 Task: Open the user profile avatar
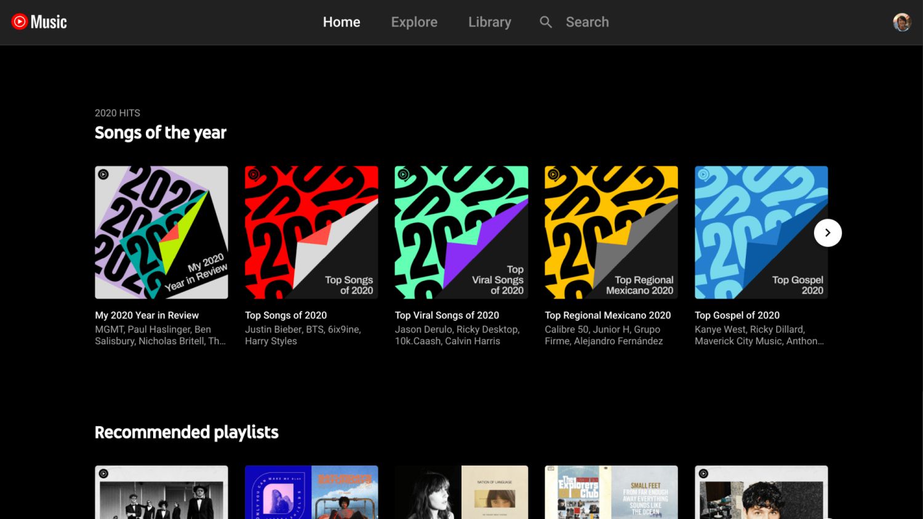901,22
